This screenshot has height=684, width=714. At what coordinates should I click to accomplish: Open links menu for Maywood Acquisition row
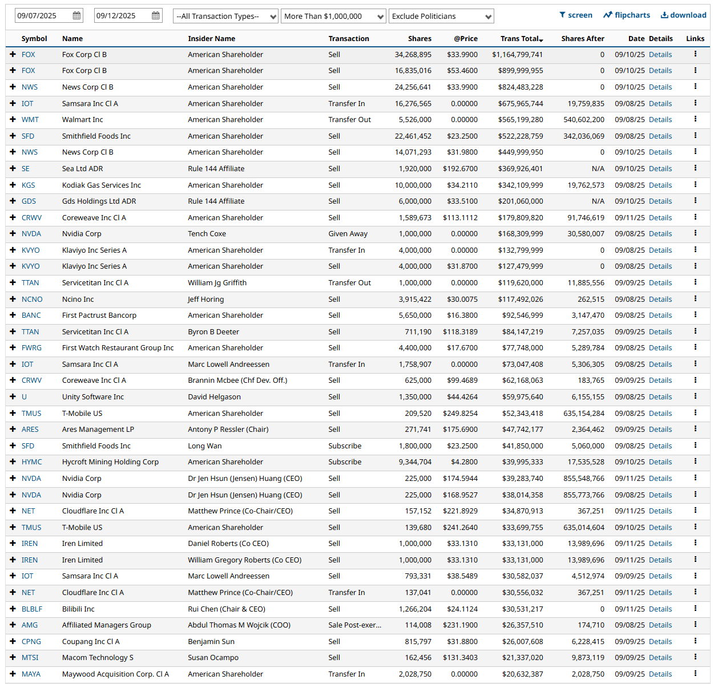(695, 674)
